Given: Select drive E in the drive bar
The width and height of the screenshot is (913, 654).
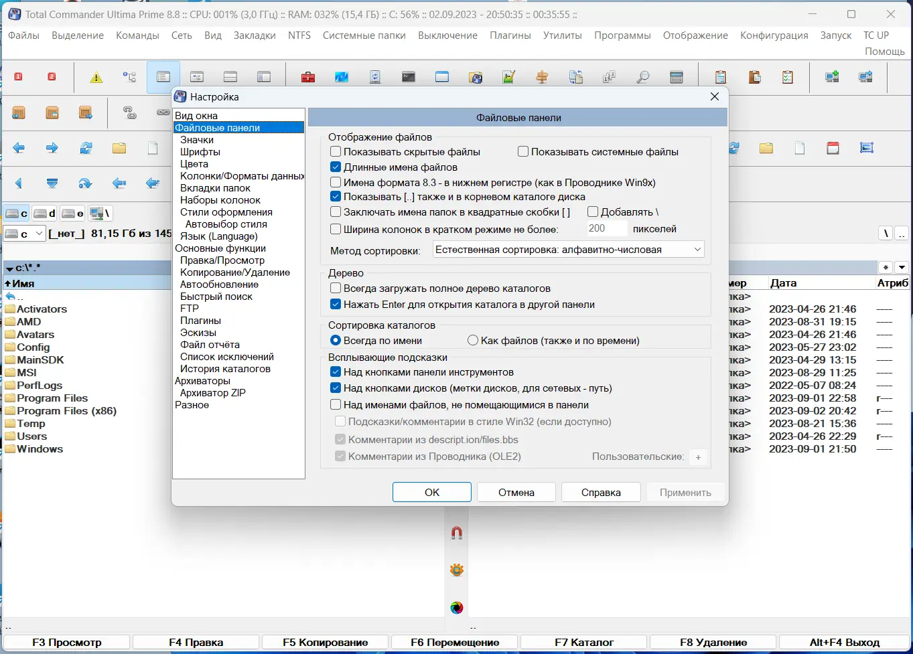Looking at the screenshot, I should pos(72,213).
